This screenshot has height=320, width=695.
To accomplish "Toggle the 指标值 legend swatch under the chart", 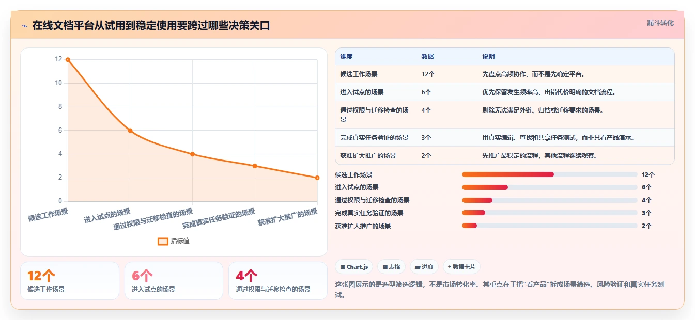I will pos(163,241).
